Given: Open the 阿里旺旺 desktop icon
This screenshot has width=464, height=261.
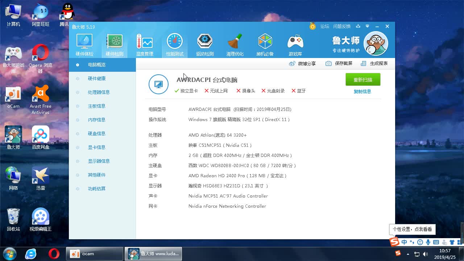Looking at the screenshot, I should [x=41, y=15].
